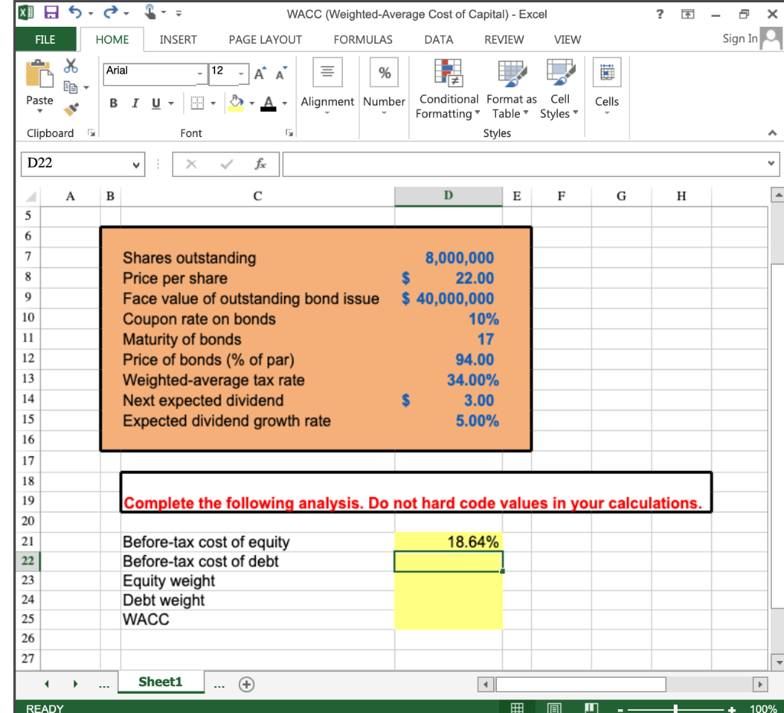The width and height of the screenshot is (784, 713).
Task: Add a new sheet with plus icon
Action: point(247,684)
